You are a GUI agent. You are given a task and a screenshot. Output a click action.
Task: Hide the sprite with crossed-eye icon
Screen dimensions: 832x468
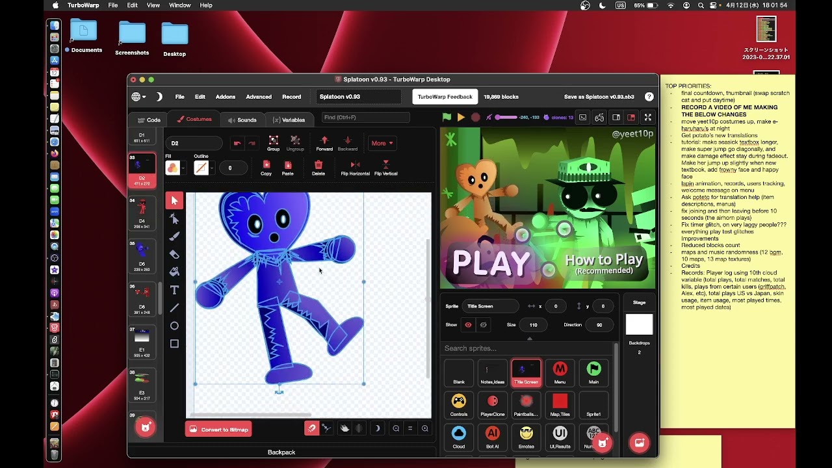[483, 325]
